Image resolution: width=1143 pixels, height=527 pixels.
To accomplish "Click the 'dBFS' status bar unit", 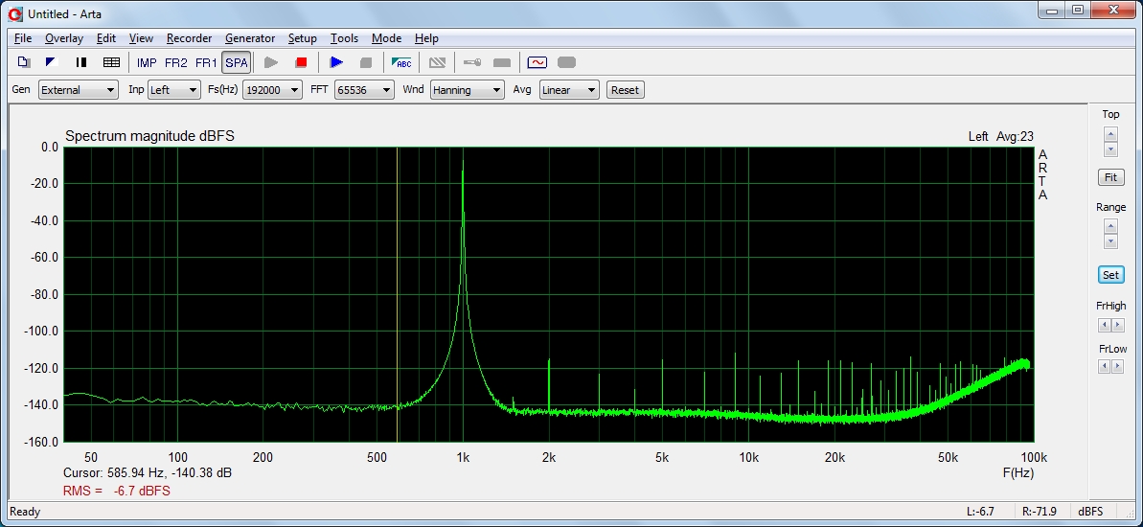I will point(1090,512).
